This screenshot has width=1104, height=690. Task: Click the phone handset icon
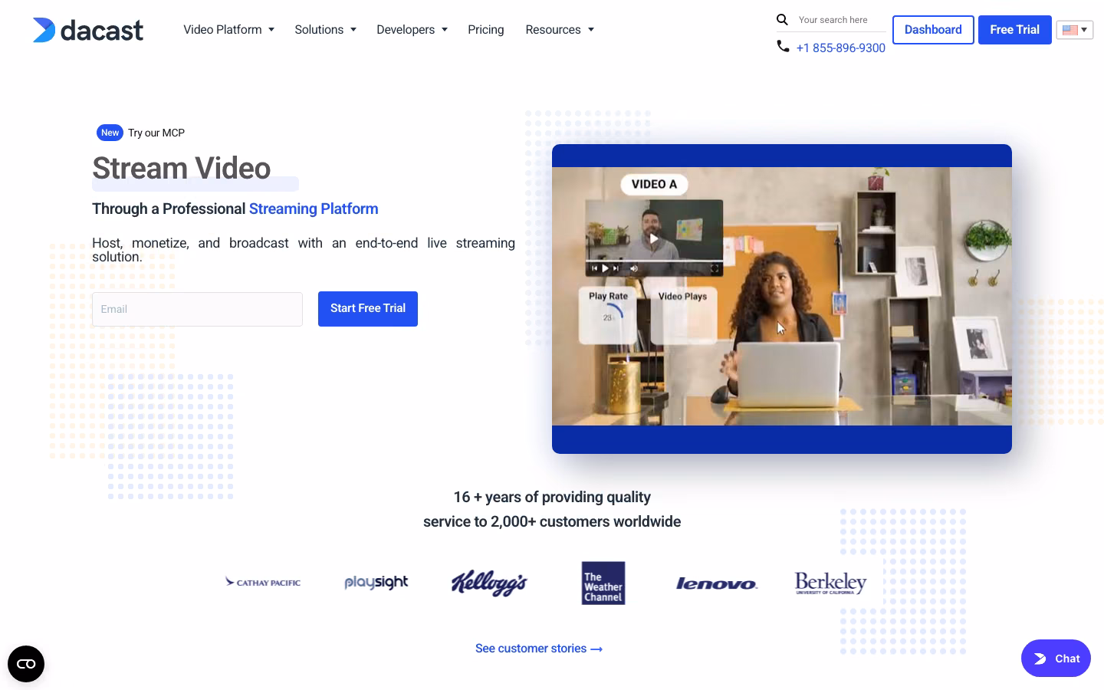[783, 47]
